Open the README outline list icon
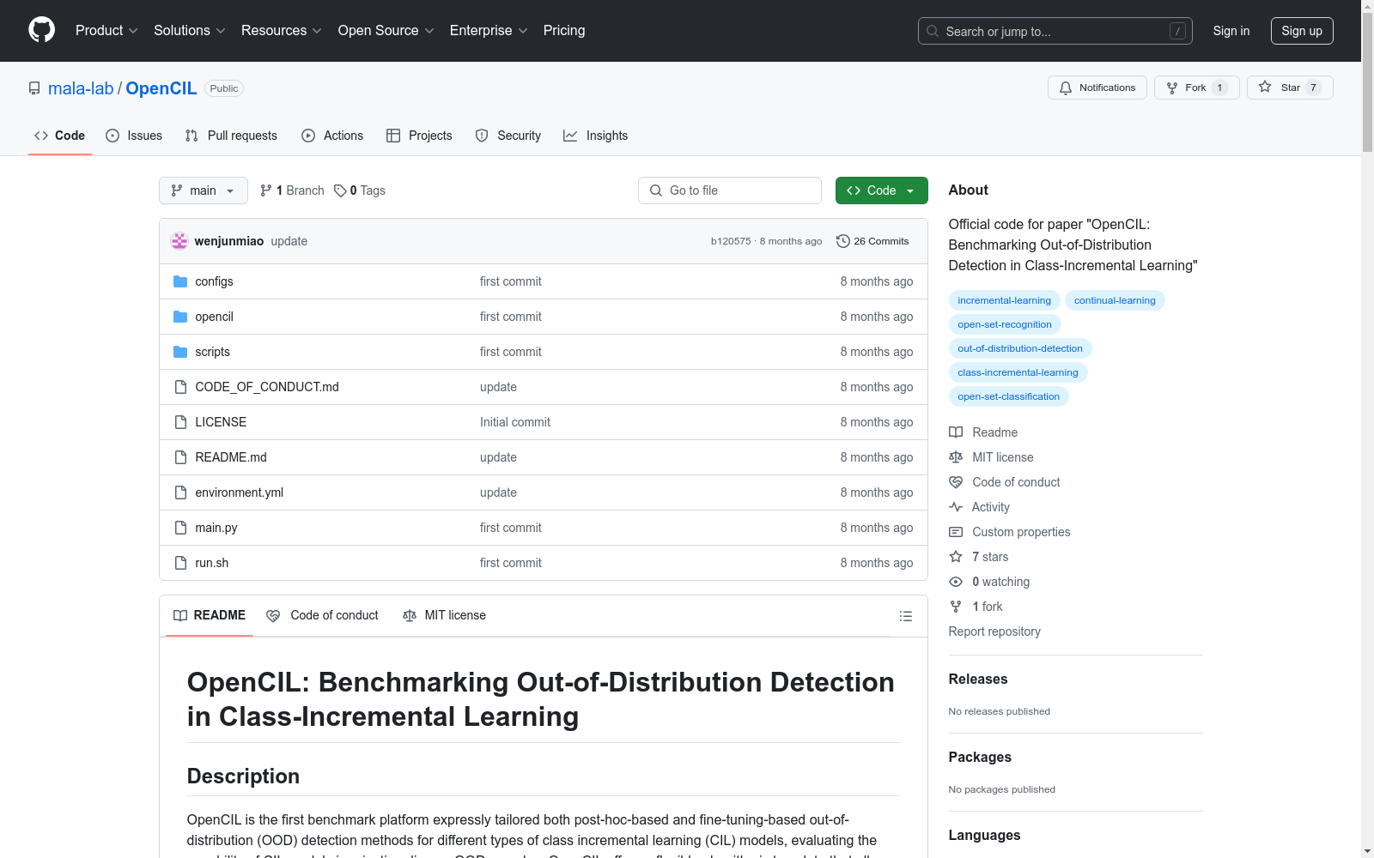 905,616
